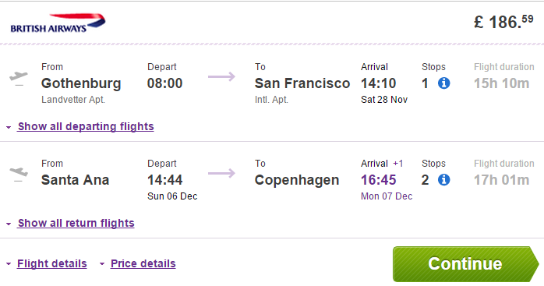
Task: Click the San Francisco destination name
Action: pos(302,83)
